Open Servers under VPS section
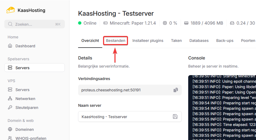 [x=23, y=90]
